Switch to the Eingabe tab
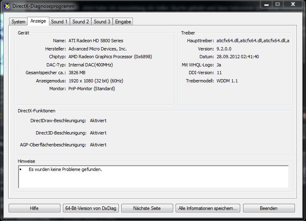Screen dimensions: 306x221 point(123,22)
